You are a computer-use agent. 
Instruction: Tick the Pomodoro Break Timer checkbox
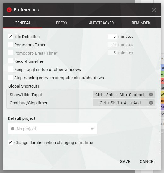[10, 53]
